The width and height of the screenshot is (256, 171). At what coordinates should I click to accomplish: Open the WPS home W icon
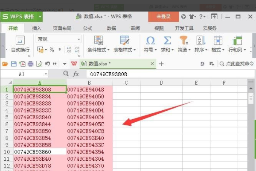point(74,64)
